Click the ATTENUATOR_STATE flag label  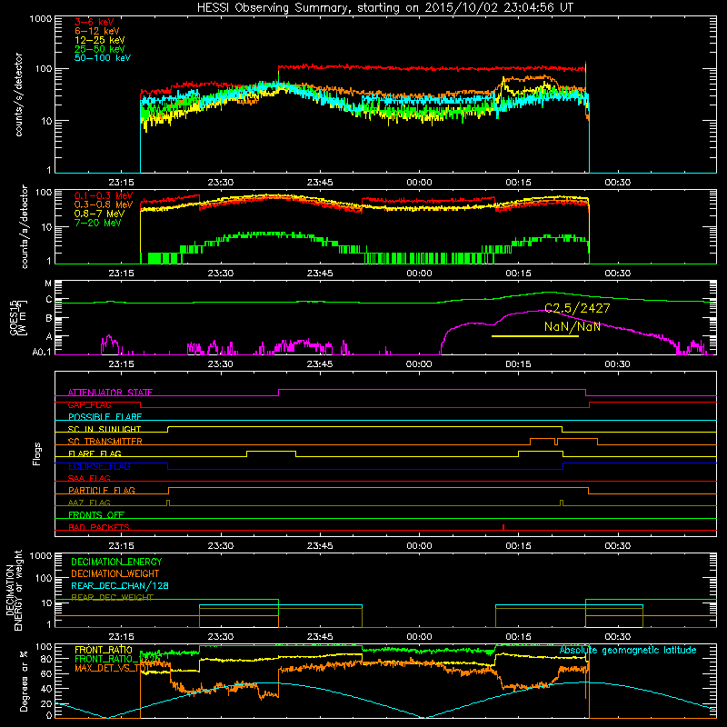[110, 393]
